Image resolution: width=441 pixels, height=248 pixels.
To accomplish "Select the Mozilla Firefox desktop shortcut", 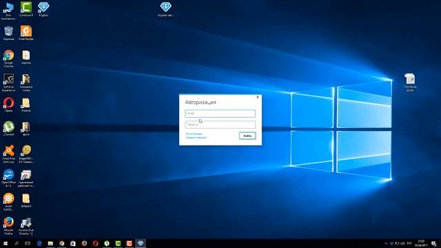I will coord(8,226).
